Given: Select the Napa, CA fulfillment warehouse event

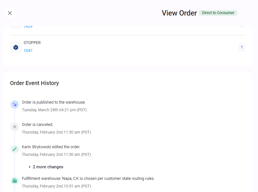Looking at the screenshot, I should 88,178.
